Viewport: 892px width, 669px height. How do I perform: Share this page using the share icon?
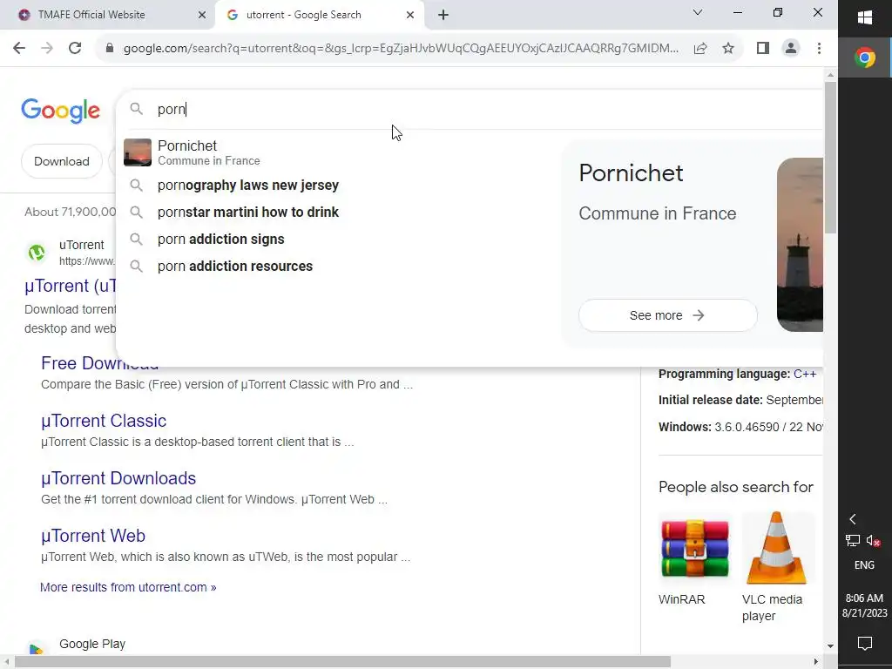(700, 49)
